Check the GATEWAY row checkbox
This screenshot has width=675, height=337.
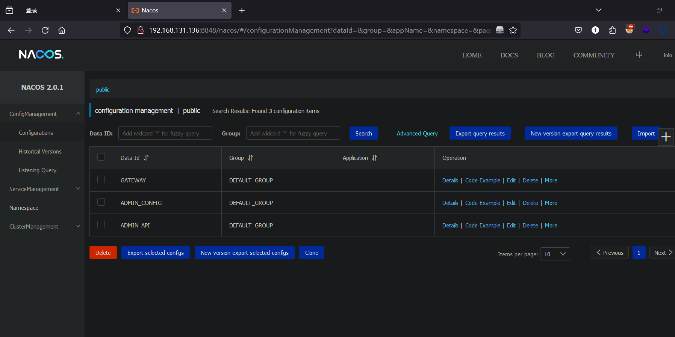(101, 179)
